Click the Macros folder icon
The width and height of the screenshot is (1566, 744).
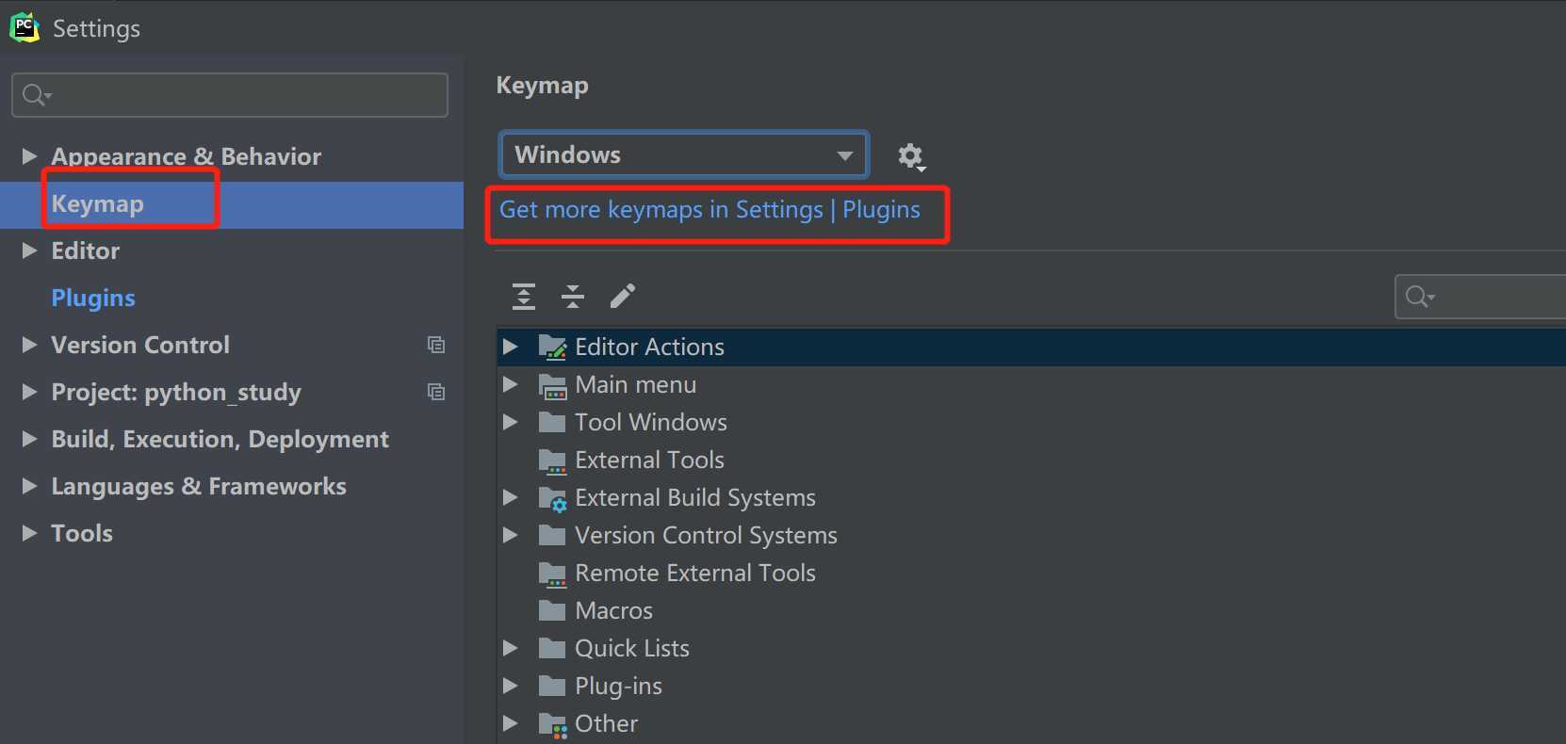pos(552,610)
